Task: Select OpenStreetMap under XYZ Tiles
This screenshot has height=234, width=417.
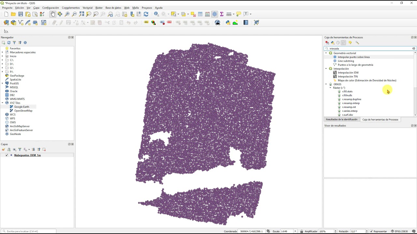Action: click(23, 110)
